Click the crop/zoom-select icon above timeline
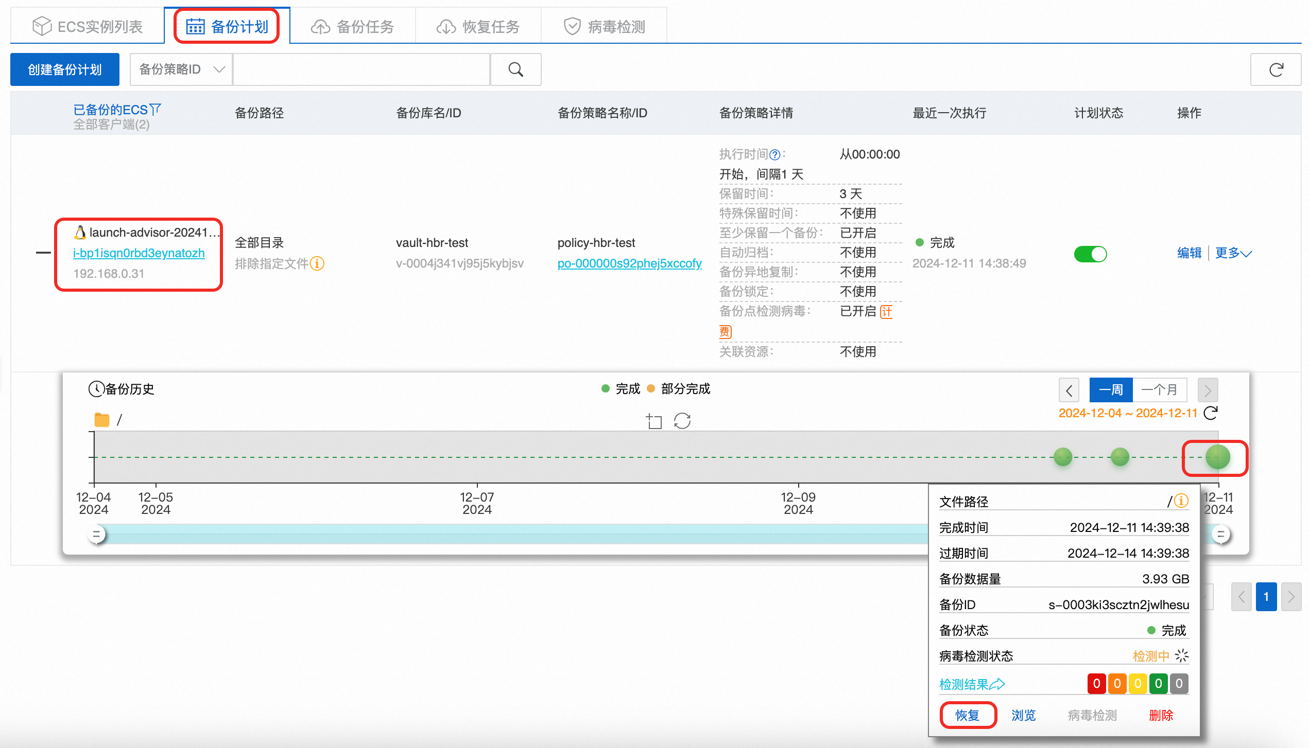This screenshot has height=748, width=1309. click(x=654, y=421)
